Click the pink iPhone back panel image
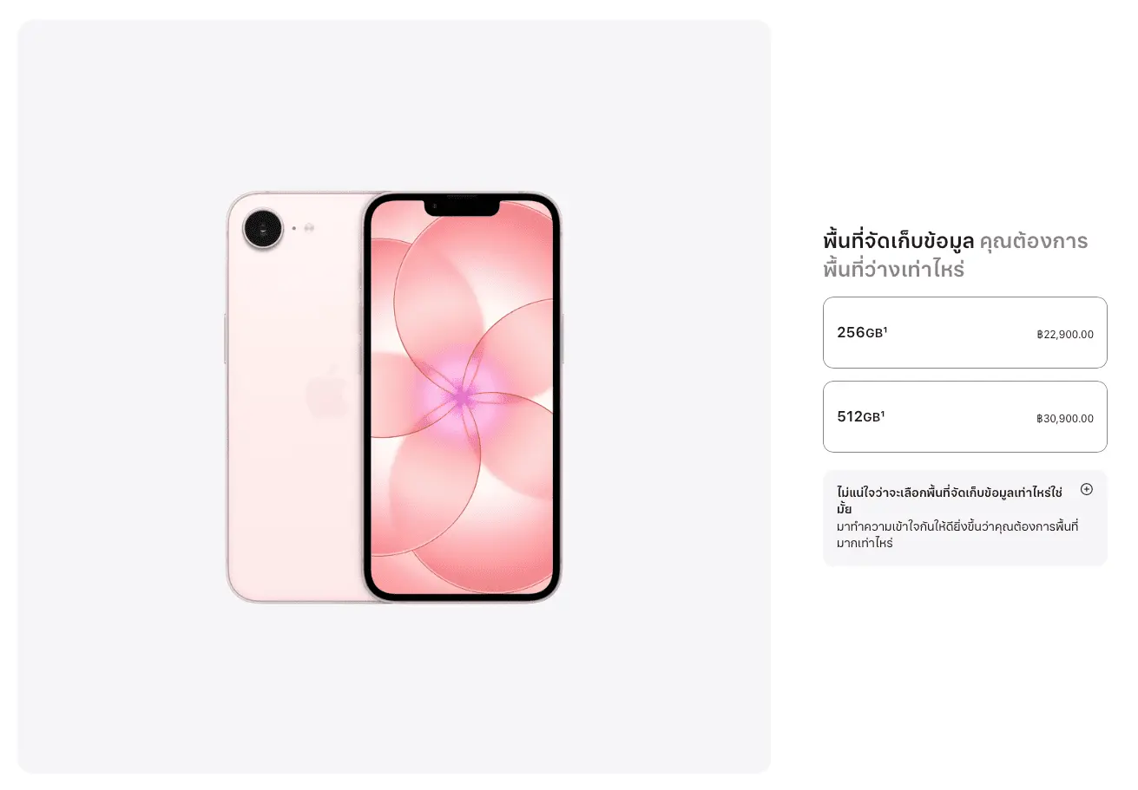 point(295,397)
